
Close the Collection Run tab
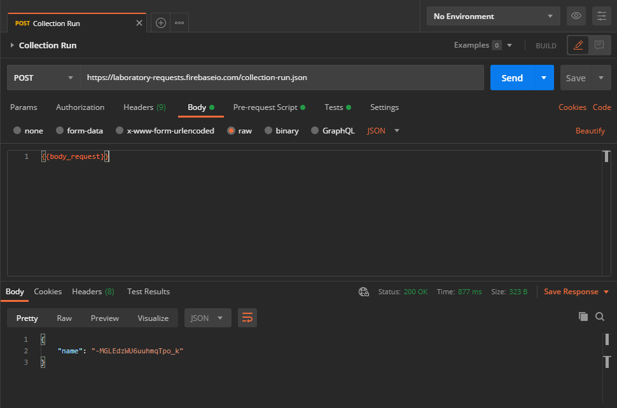(x=139, y=23)
